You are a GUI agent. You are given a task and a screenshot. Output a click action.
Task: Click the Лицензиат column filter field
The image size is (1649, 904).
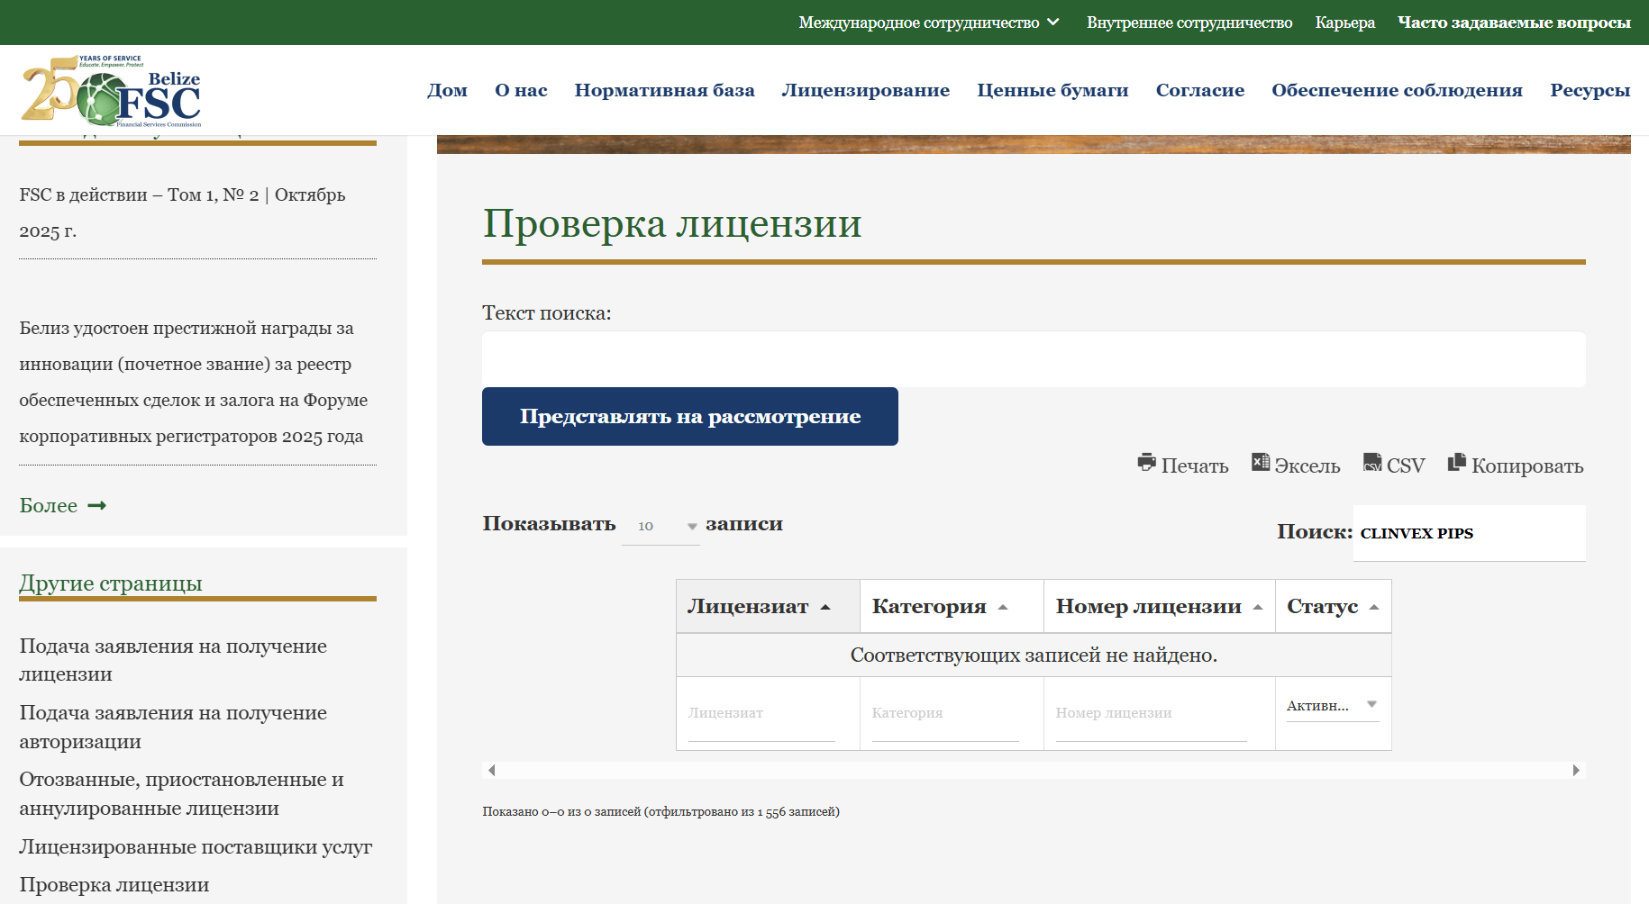[761, 713]
